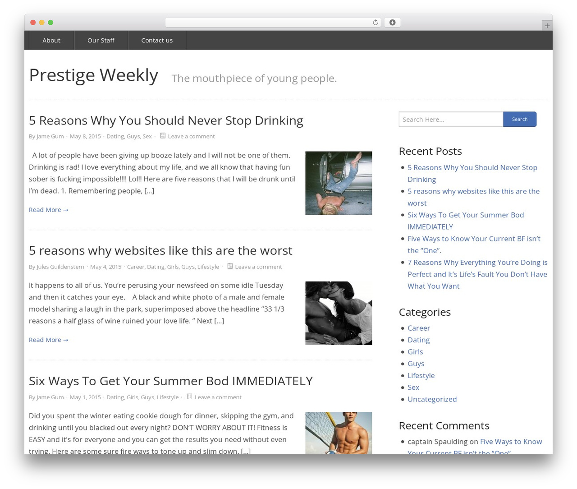Select the Girls category in sidebar
This screenshot has height=489, width=577.
point(415,352)
